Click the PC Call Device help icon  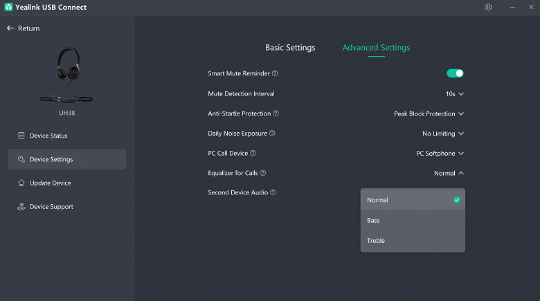(x=253, y=153)
